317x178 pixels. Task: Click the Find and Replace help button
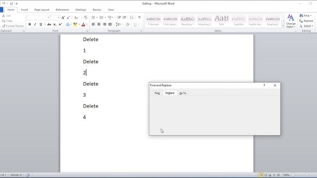click(264, 85)
